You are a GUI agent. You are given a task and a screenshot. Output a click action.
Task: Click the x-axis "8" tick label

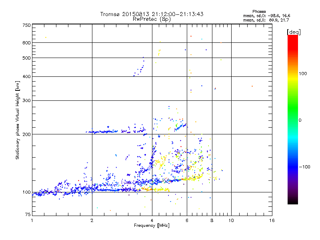tap(212, 220)
